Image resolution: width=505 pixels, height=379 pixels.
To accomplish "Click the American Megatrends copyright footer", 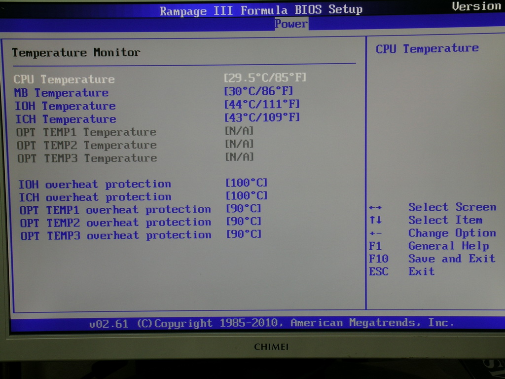I will coord(272,323).
